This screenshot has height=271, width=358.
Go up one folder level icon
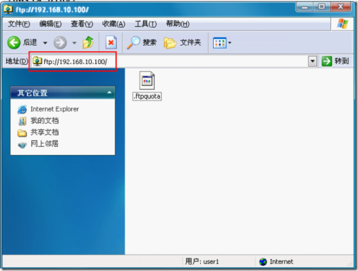coord(88,42)
